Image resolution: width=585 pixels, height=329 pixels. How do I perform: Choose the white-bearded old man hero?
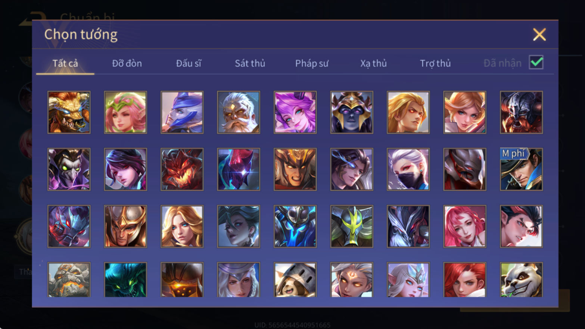[x=239, y=112]
